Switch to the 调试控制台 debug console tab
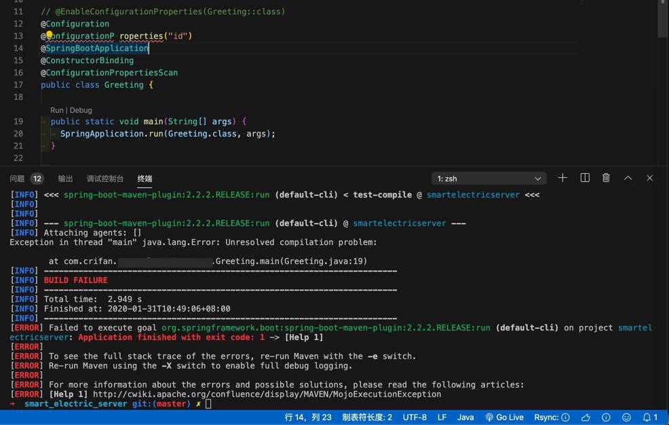 105,179
